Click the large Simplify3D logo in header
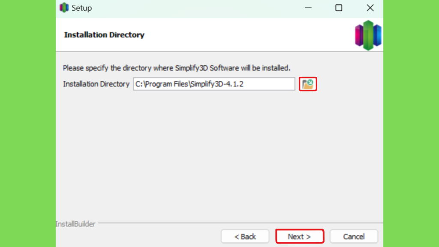The height and width of the screenshot is (247, 439). [368, 35]
